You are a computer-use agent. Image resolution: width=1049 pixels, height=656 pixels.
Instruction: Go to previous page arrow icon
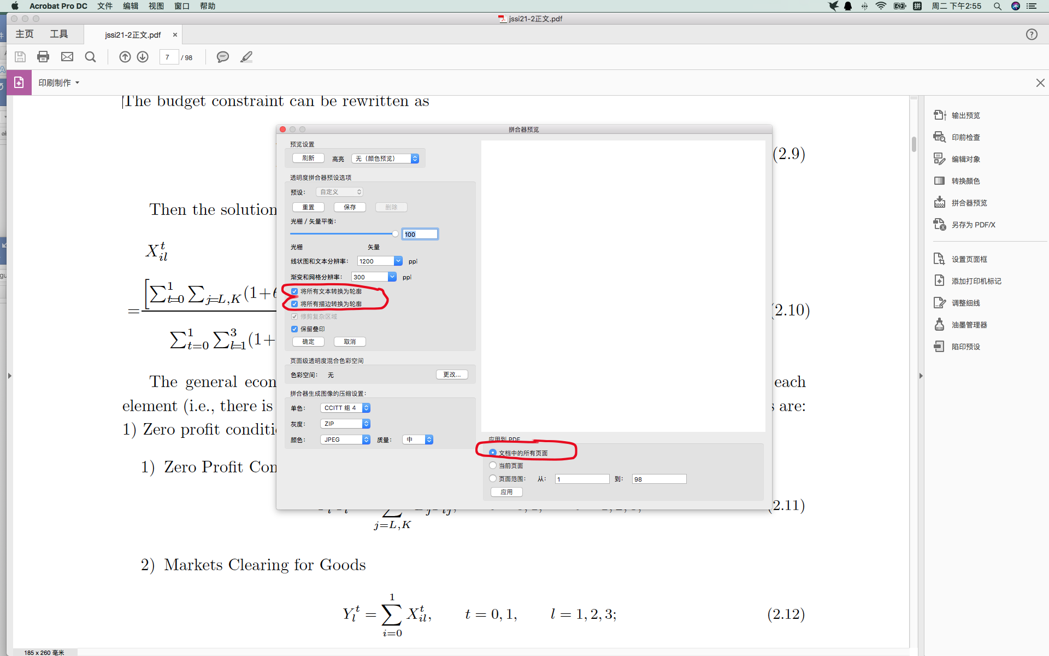(x=125, y=57)
